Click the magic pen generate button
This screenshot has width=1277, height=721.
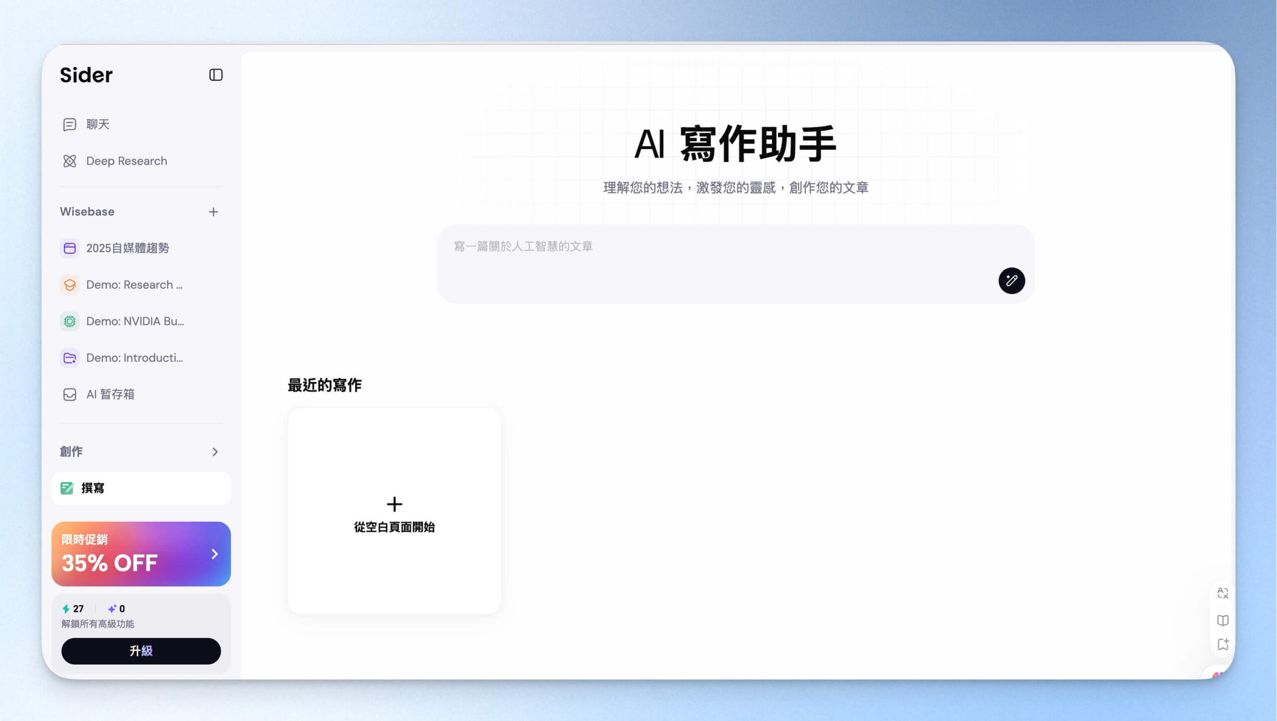[x=1012, y=281]
